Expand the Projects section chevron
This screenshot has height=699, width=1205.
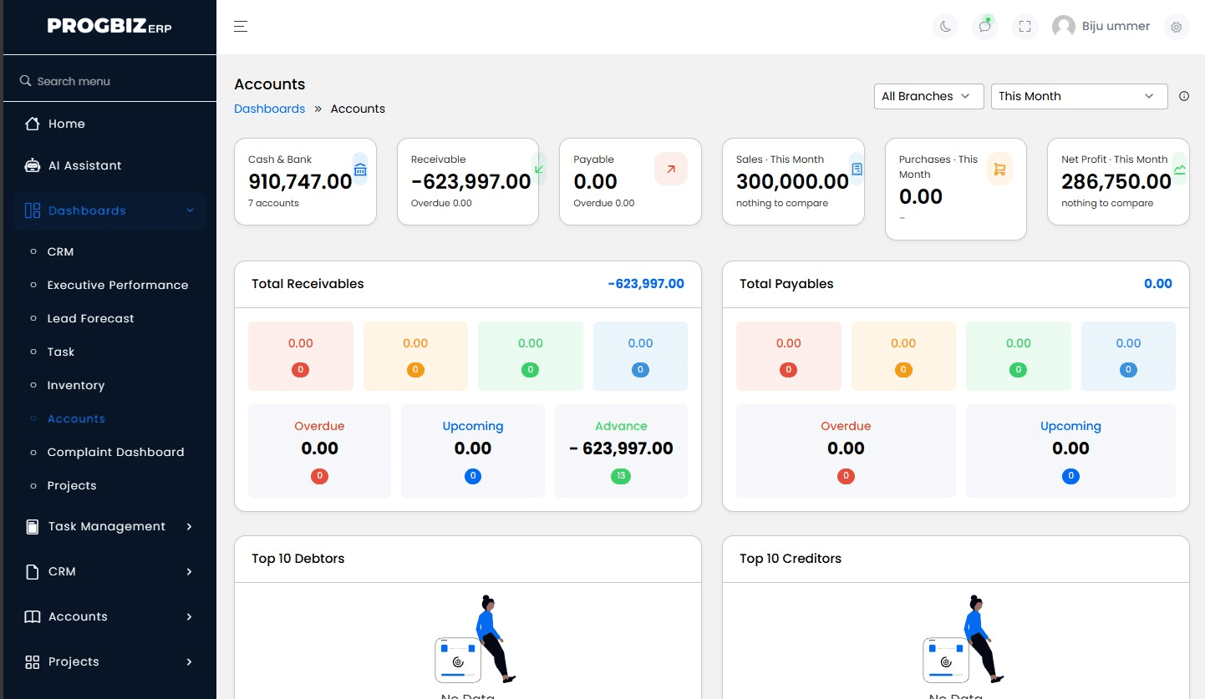(189, 662)
